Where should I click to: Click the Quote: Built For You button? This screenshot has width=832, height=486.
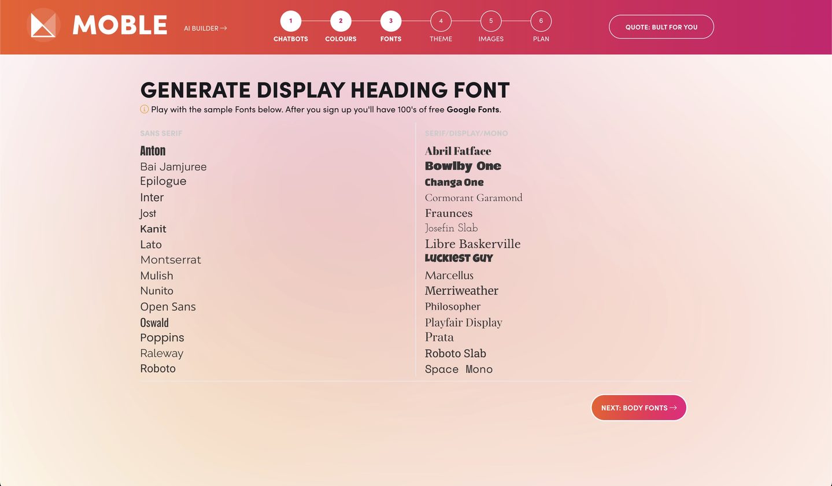(x=661, y=27)
